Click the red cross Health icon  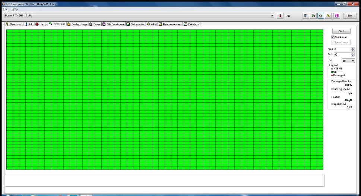[37, 24]
